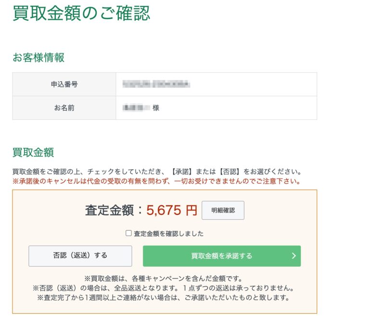Click the 買取金額 section heading
The height and width of the screenshot is (323, 383).
point(33,152)
